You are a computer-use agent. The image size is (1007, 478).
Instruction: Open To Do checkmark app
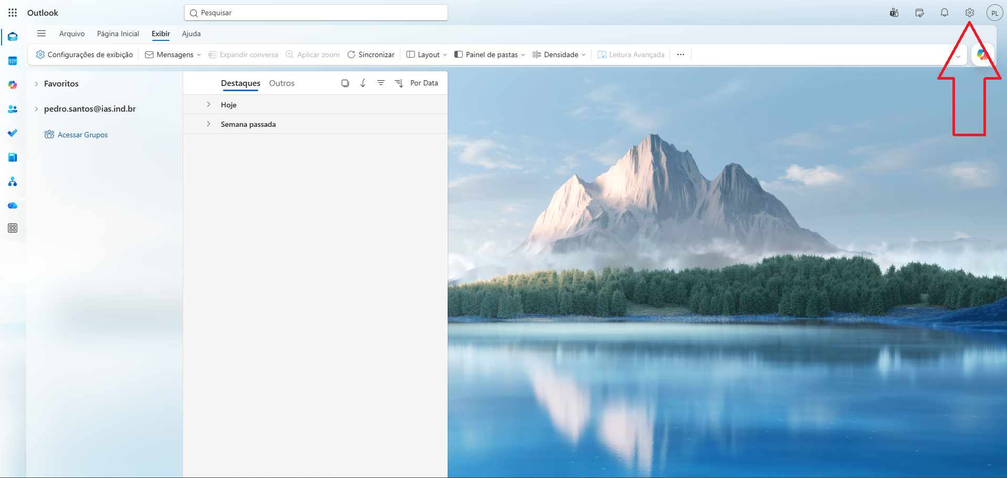13,133
